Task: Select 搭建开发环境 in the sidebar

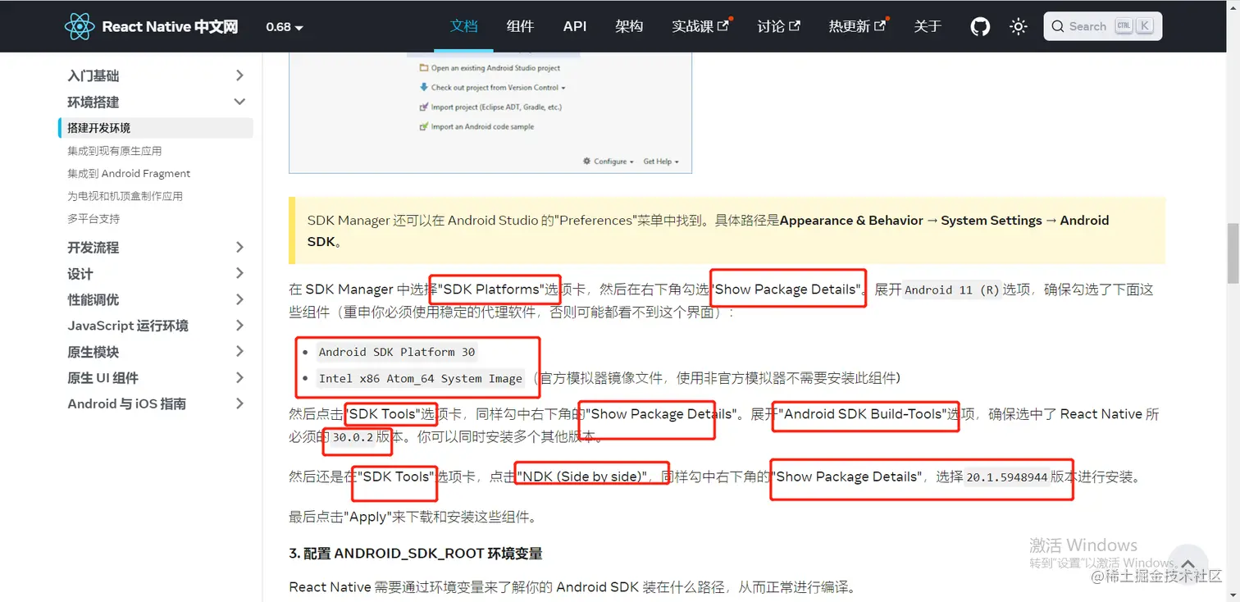Action: pyautogui.click(x=156, y=128)
